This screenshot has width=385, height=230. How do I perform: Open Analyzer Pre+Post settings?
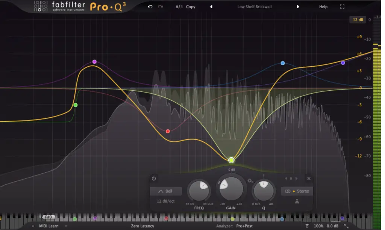[234, 226]
